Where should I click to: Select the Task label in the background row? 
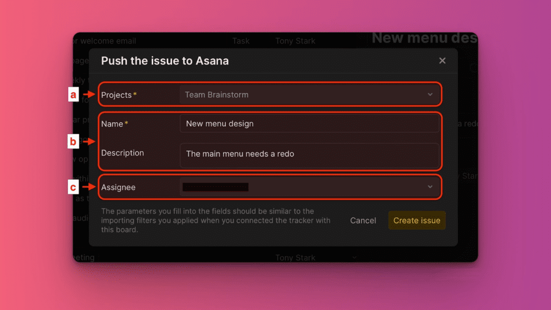coord(241,41)
